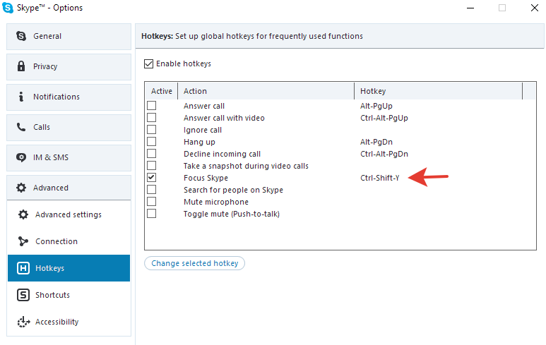Click the Calls phone handset icon
The height and width of the screenshot is (345, 546).
(x=21, y=127)
